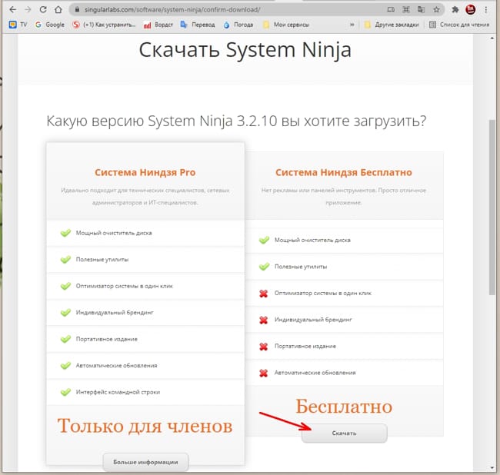This screenshot has height=475, width=500.
Task: Click green check beside Pro "Полезные утилиты"
Action: 65,259
